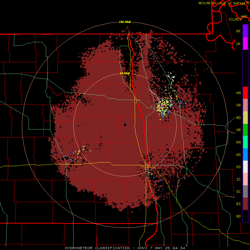250x250 pixels.
Task: Click the radar site black dot at center
Action: (125, 125)
